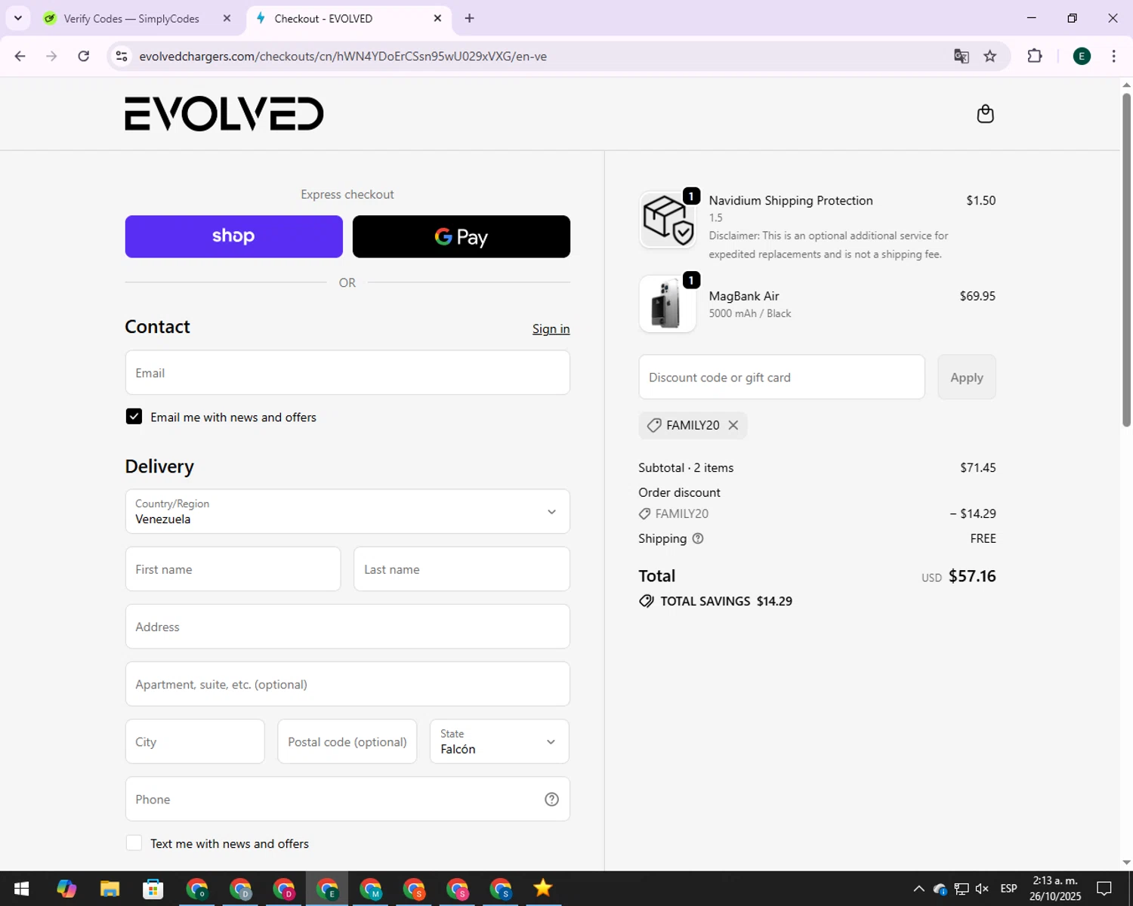
Task: Click the Sign in link
Action: click(x=551, y=329)
